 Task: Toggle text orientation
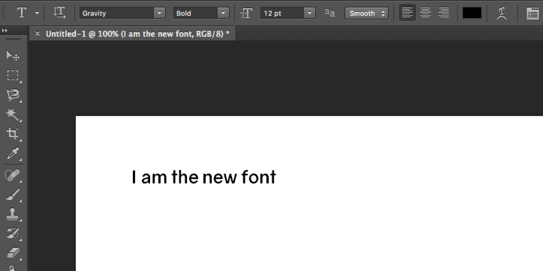[x=59, y=12]
